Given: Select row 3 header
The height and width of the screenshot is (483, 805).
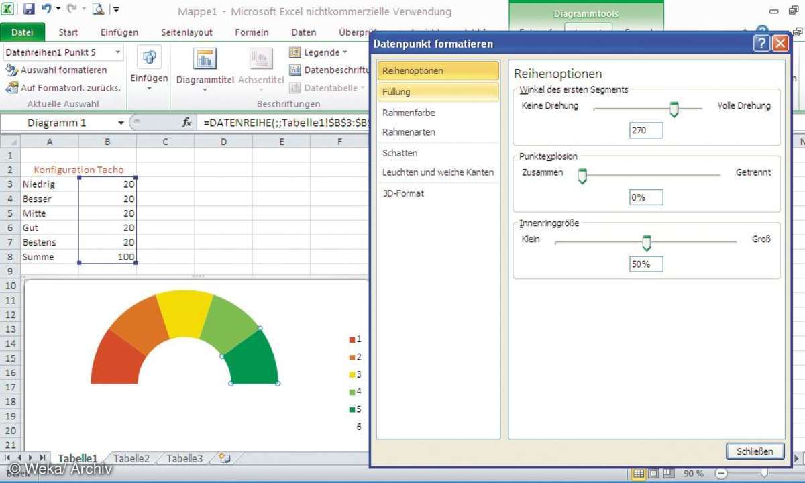Looking at the screenshot, I should coord(10,184).
